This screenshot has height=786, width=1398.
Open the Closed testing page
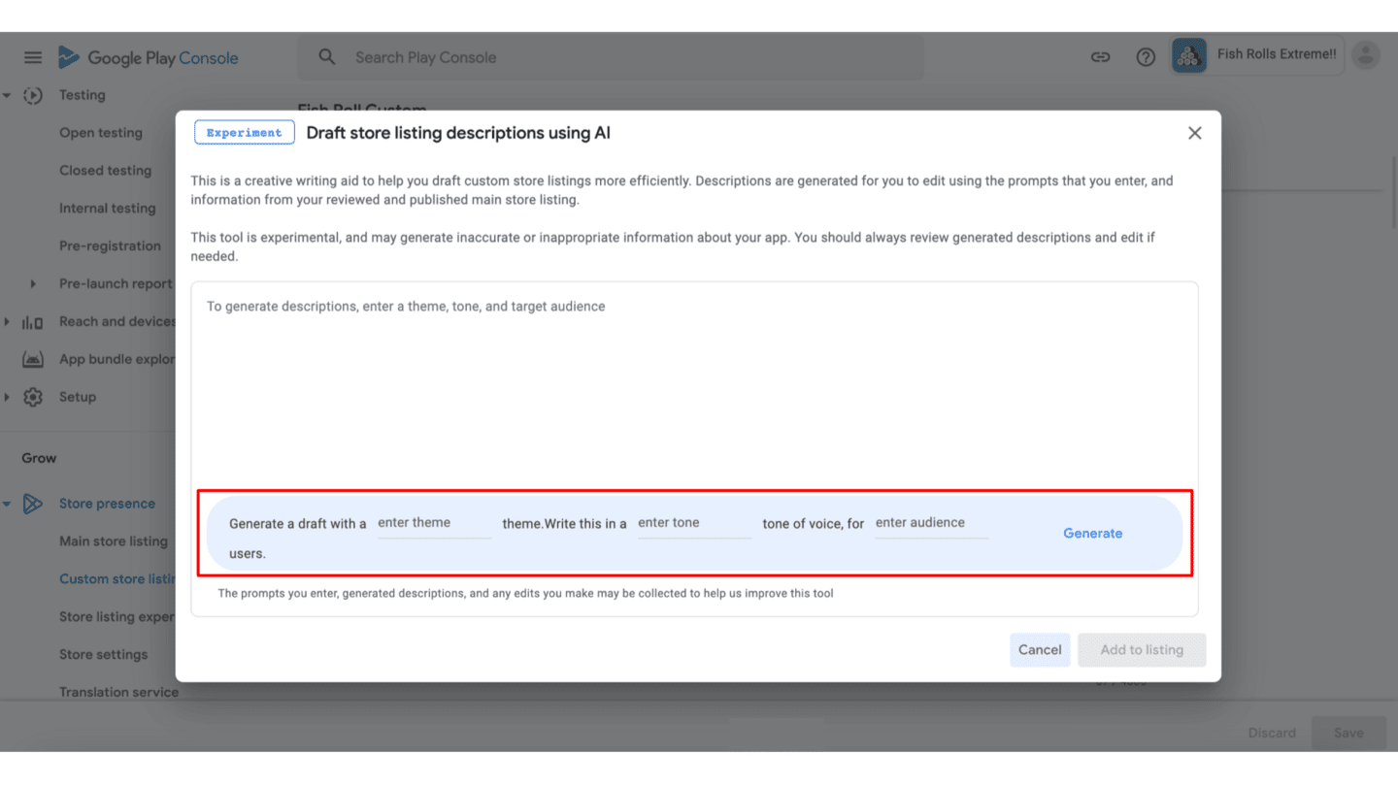point(106,171)
